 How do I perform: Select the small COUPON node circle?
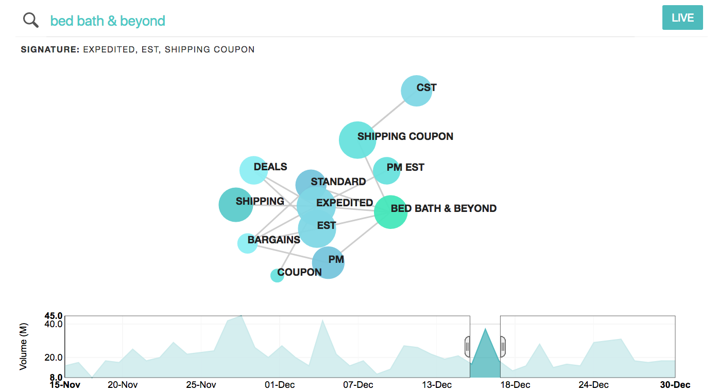click(277, 276)
